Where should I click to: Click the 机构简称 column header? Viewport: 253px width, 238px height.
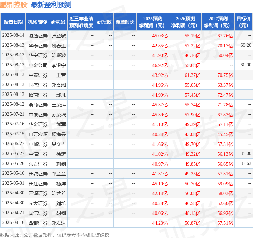37,22
